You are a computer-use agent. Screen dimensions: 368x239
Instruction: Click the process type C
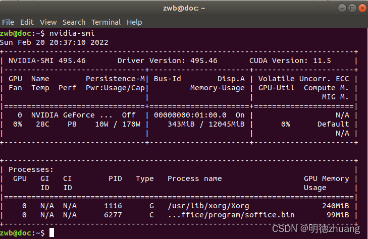(x=151, y=215)
